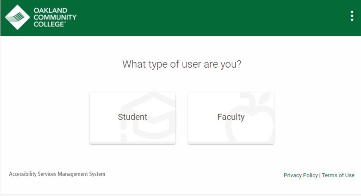
Task: Click the separator between Privacy and Terms
Action: pyautogui.click(x=319, y=176)
